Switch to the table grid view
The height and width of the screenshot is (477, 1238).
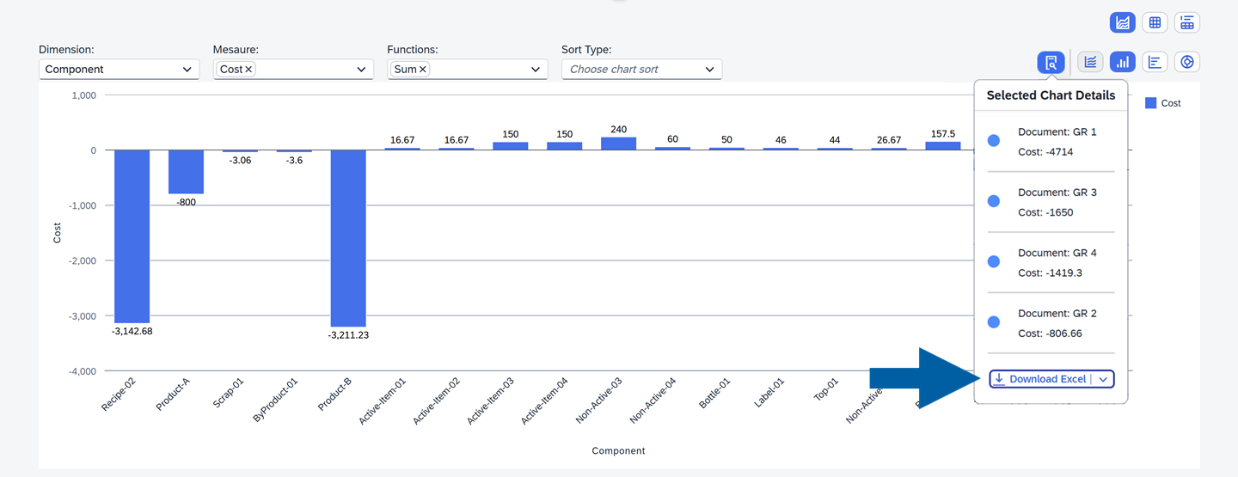point(1155,23)
